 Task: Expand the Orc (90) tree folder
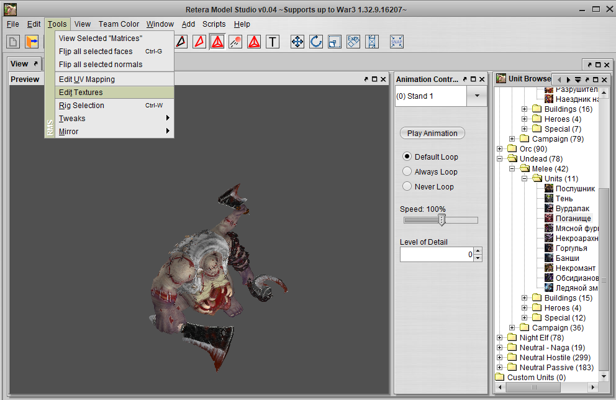[500, 149]
